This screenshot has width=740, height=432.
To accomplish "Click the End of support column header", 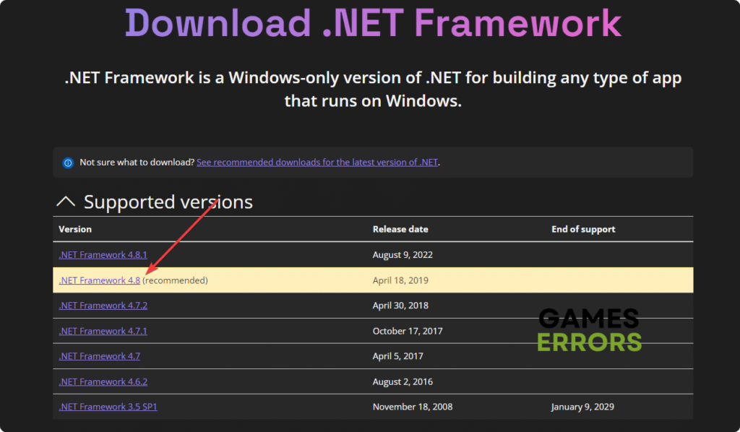I will pos(583,229).
